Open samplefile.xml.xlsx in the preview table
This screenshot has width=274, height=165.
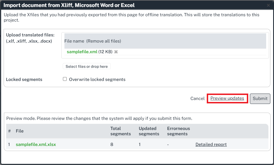pos(36,145)
